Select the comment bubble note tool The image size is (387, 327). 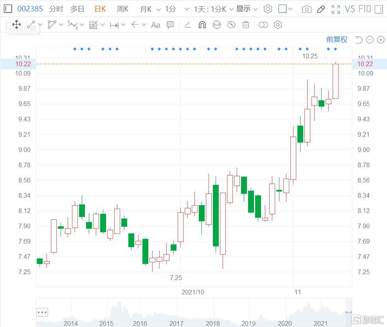pos(170,25)
